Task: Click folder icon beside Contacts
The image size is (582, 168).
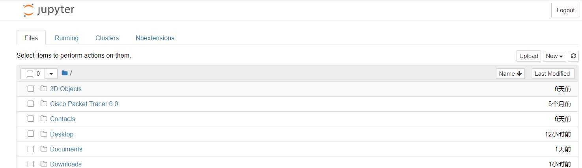Action: [44, 118]
